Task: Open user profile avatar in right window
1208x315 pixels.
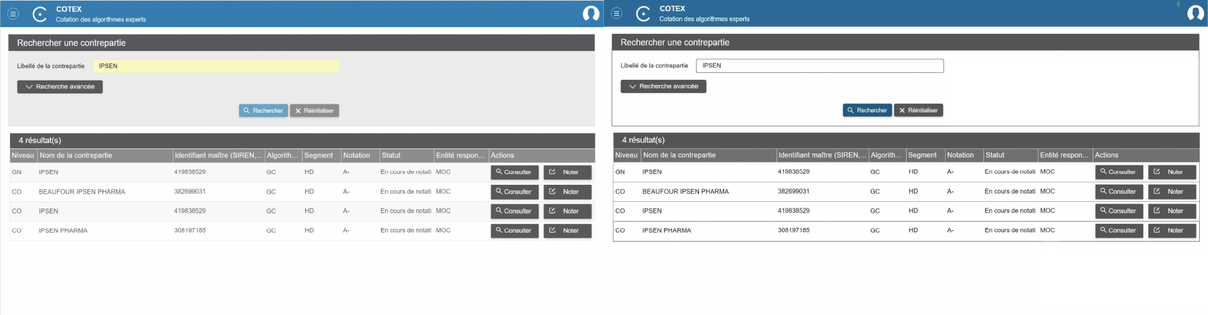Action: 1195,13
